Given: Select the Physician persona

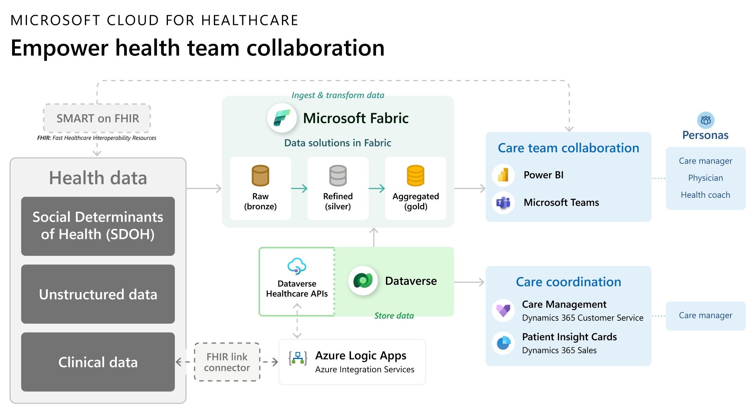Looking at the screenshot, I should [x=706, y=178].
